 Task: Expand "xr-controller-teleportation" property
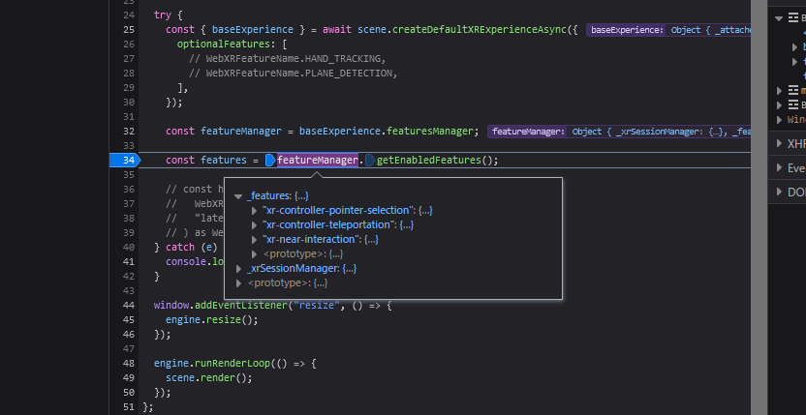pos(254,225)
